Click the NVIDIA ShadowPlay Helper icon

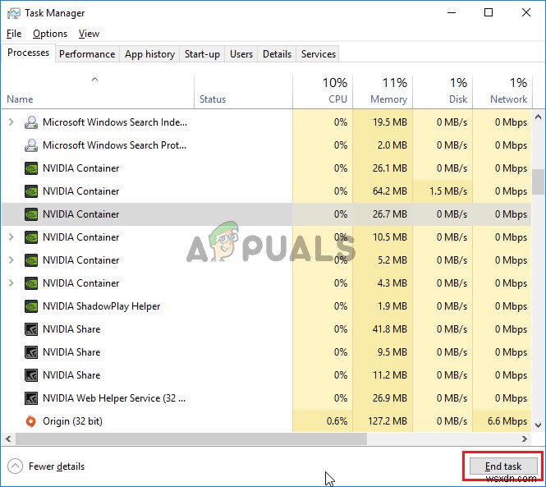point(31,306)
